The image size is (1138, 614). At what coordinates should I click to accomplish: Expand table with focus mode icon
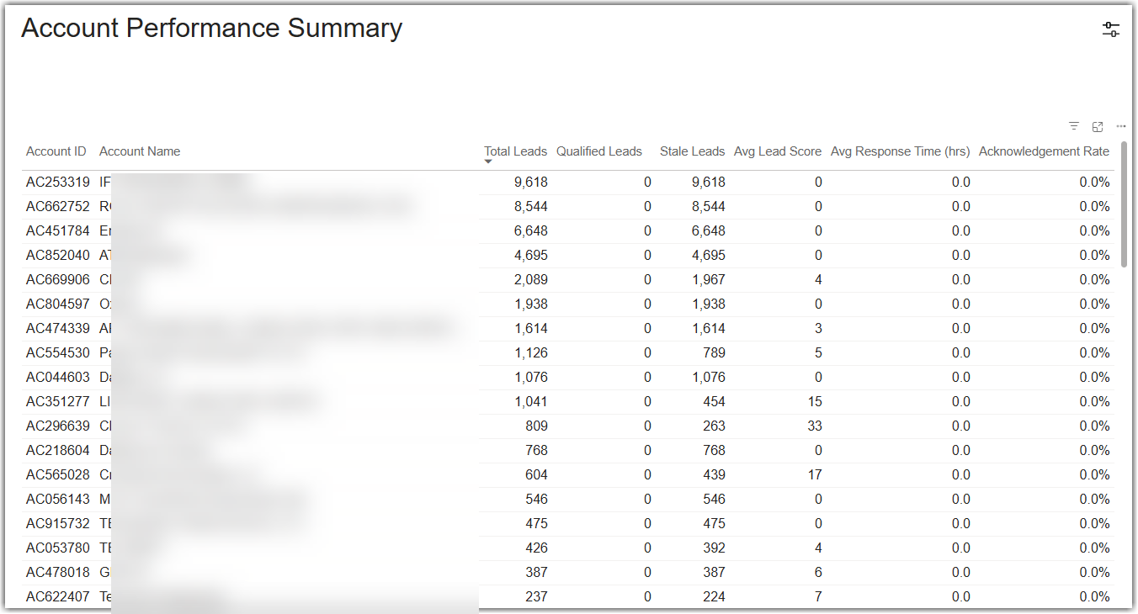pos(1098,126)
